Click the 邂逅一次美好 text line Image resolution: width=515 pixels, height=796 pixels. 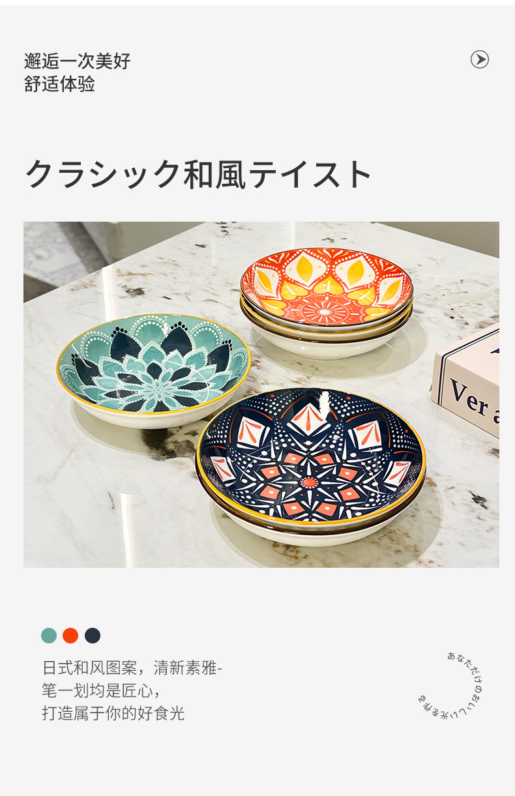pyautogui.click(x=78, y=61)
